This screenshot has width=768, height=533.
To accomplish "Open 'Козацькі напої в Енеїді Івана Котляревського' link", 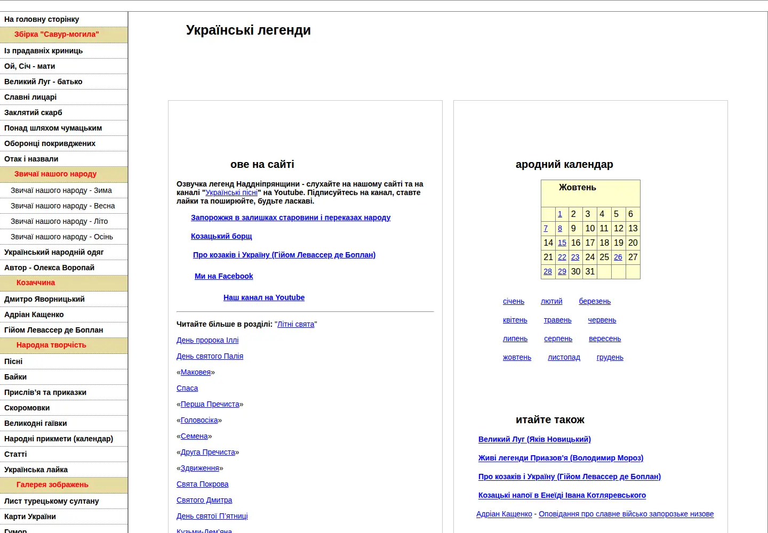I will [562, 495].
